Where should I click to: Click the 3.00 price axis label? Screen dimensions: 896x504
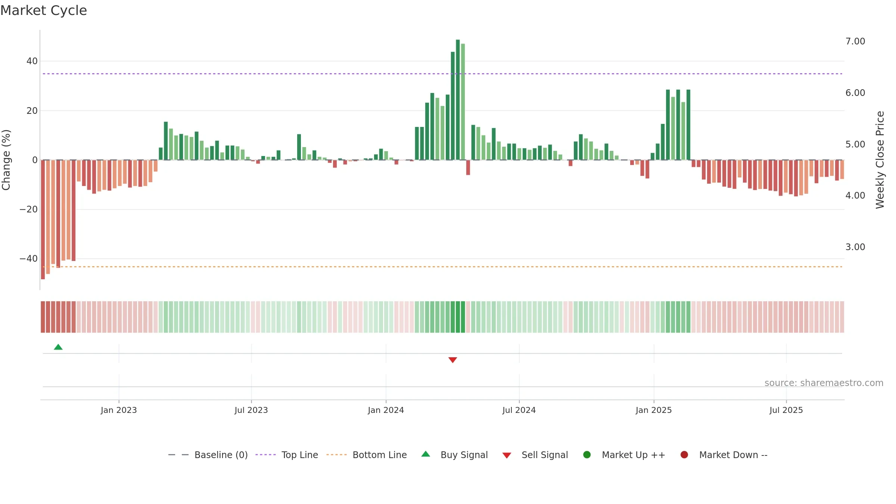point(855,247)
